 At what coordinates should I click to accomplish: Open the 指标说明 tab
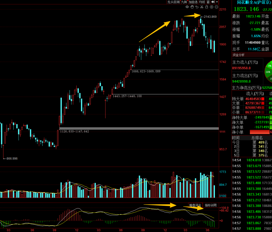211,205
